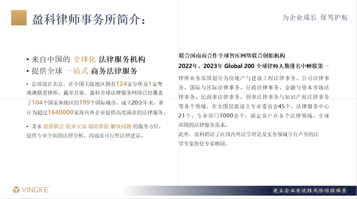This screenshot has width=357, height=199.
Task: Click the gold phrase 创造价值
Action: [x=99, y=126]
